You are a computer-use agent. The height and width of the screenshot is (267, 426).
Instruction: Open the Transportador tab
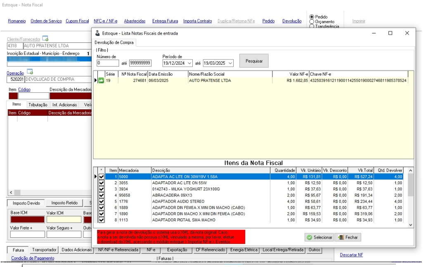[x=44, y=250]
